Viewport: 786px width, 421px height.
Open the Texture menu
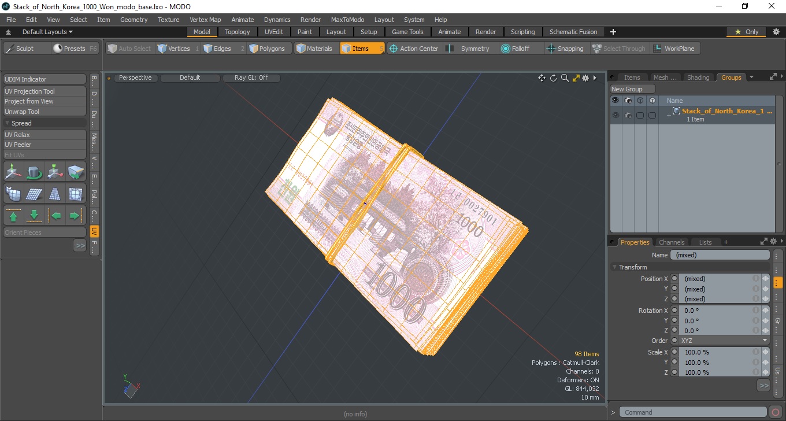click(168, 20)
